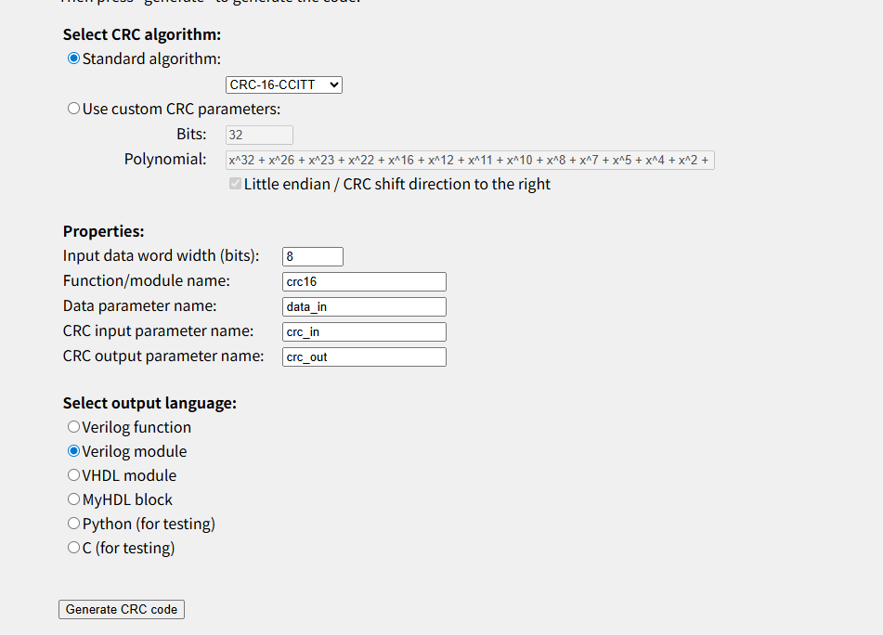
Task: Select C (for testing) output option
Action: click(74, 548)
